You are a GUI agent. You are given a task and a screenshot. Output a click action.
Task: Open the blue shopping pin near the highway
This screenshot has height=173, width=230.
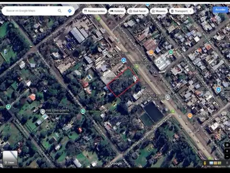124,60
